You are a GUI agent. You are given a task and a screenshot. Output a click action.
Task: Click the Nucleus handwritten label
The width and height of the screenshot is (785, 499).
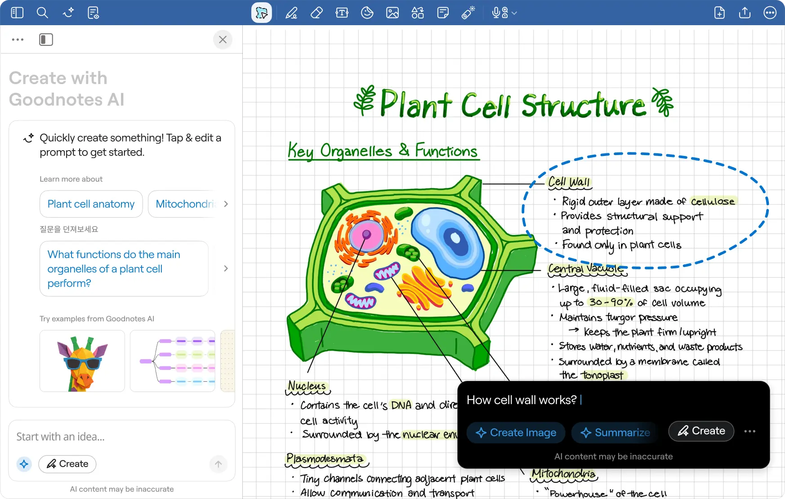307,387
